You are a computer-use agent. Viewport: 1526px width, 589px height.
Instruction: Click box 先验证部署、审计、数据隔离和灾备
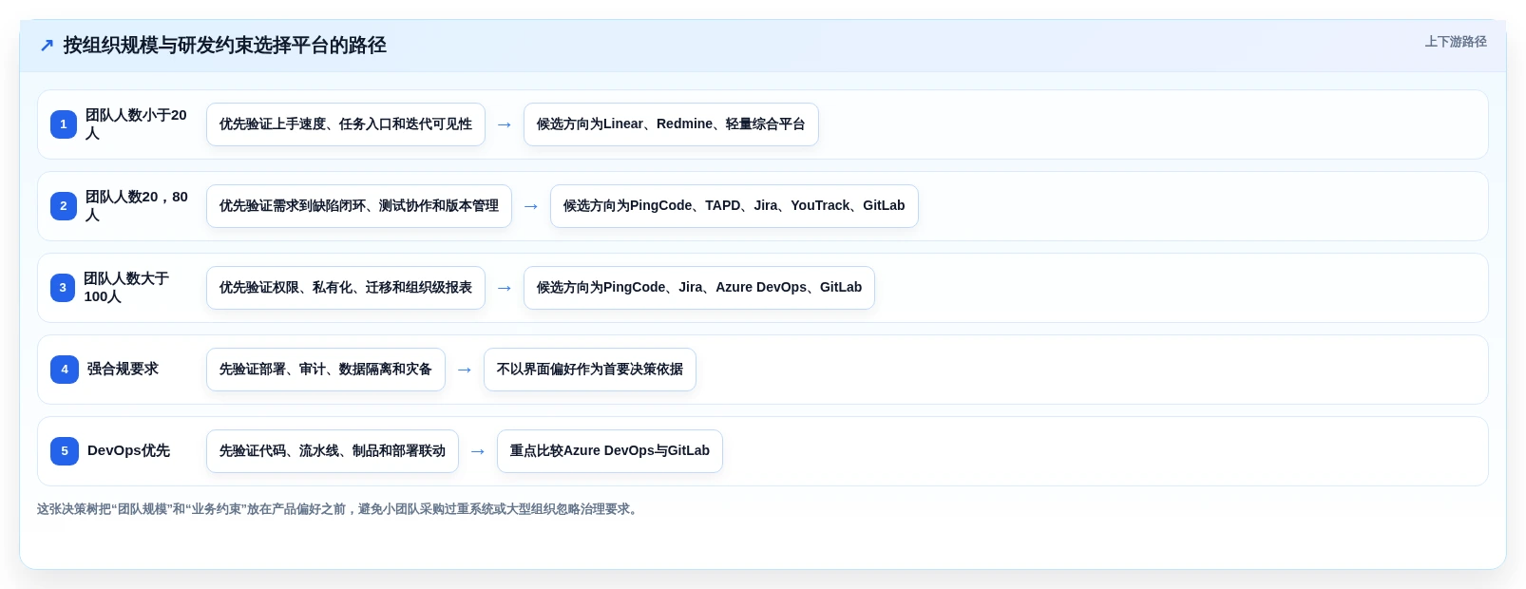(326, 370)
